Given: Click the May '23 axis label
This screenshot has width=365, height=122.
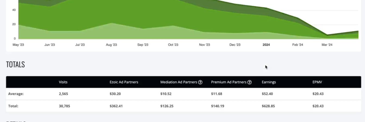Looking at the screenshot, I should pyautogui.click(x=18, y=45).
